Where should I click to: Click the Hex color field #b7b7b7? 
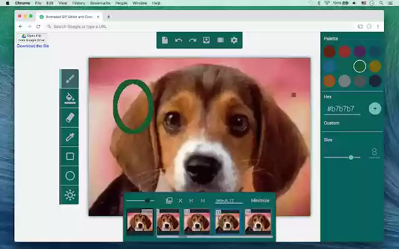(342, 109)
